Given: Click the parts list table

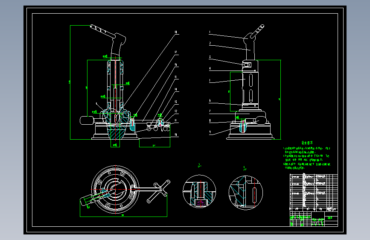Looking at the screenshot, I should coord(314,192).
